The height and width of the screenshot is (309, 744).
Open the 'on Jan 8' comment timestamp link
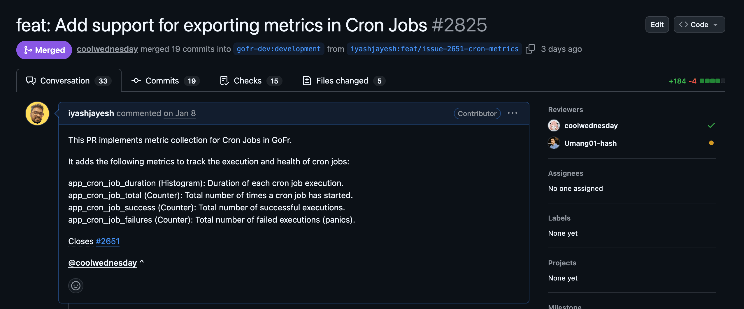[180, 113]
